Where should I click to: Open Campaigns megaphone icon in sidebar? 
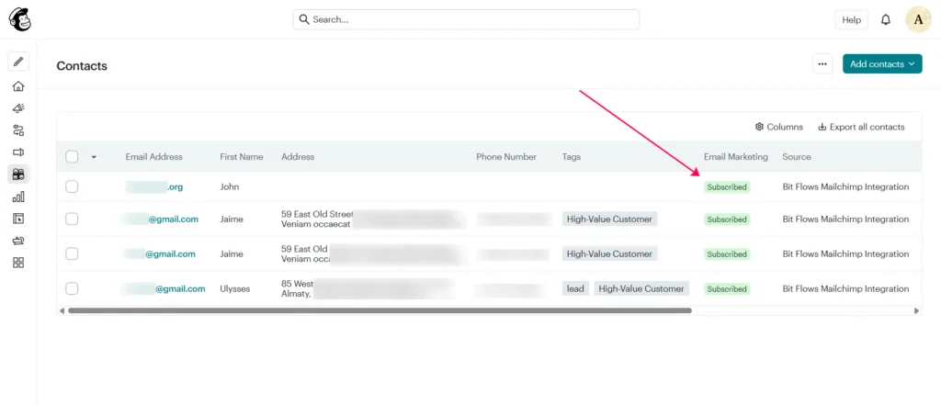pos(18,108)
